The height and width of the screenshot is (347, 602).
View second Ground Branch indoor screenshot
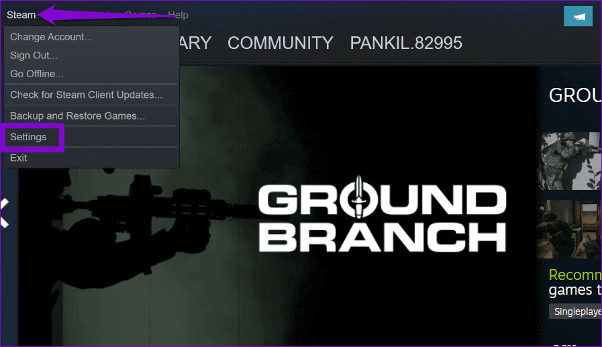569,229
